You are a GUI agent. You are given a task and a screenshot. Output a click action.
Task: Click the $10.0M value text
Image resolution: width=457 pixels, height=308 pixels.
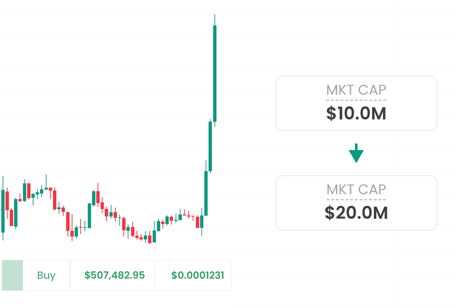tap(356, 114)
